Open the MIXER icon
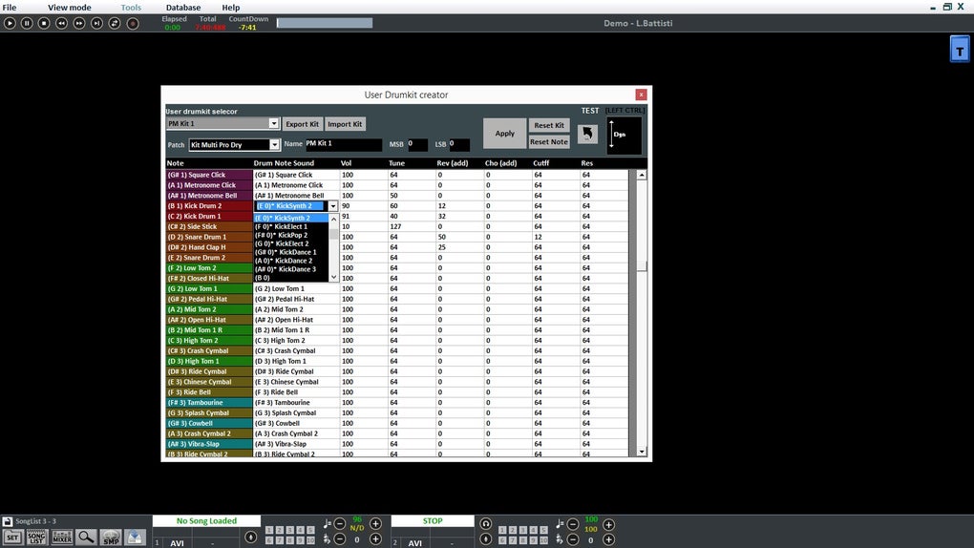Viewport: 974px width, 548px height. tap(61, 537)
